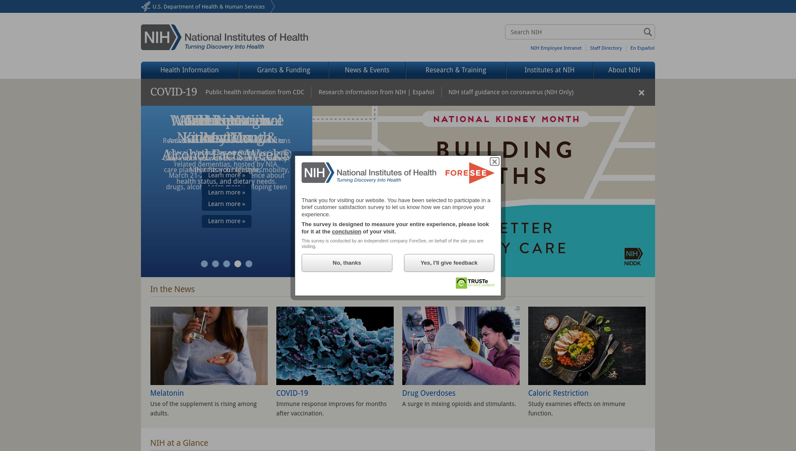The height and width of the screenshot is (451, 796).
Task: Switch to En Español
Action: point(642,48)
